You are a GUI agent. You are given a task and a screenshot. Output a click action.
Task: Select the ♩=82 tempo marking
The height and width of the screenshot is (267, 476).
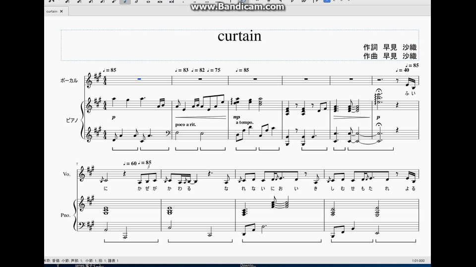(198, 70)
